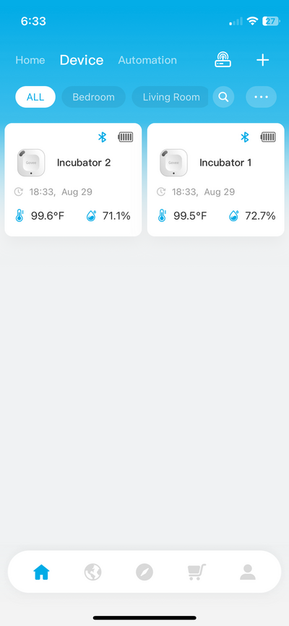Switch to the Home tab
Viewport: 289px width, 626px height.
pos(30,60)
